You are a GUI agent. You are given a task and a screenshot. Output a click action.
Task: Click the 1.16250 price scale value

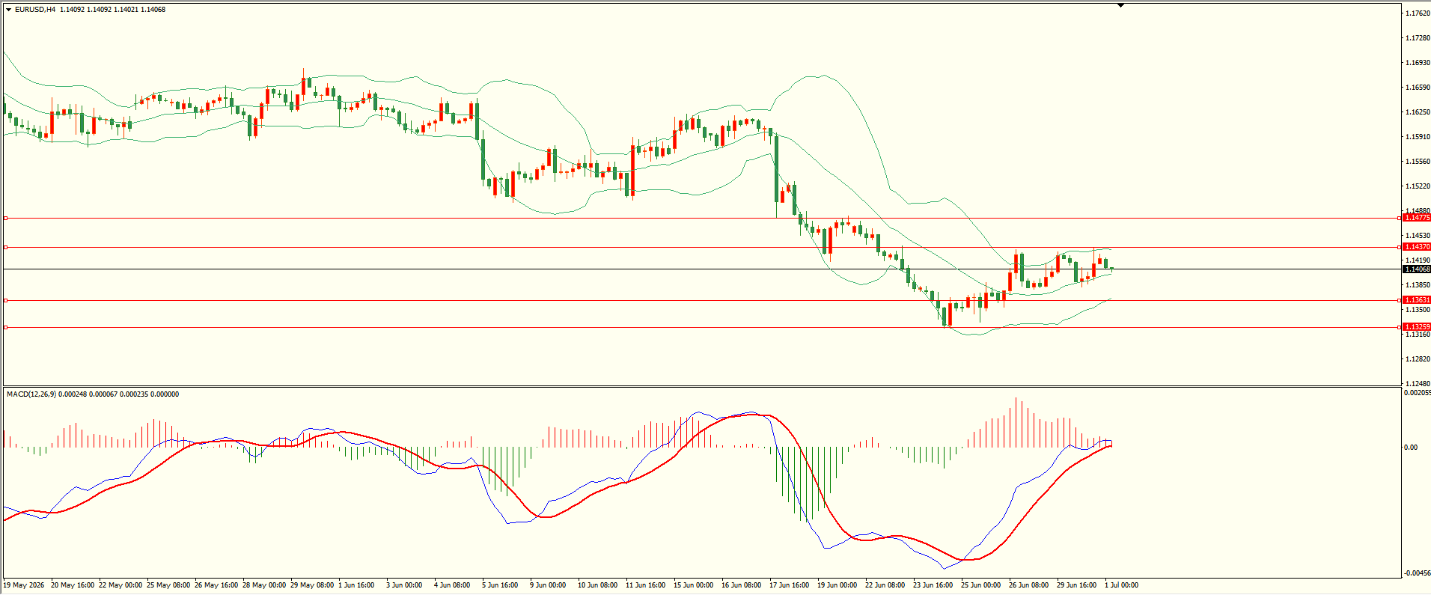pos(1418,112)
